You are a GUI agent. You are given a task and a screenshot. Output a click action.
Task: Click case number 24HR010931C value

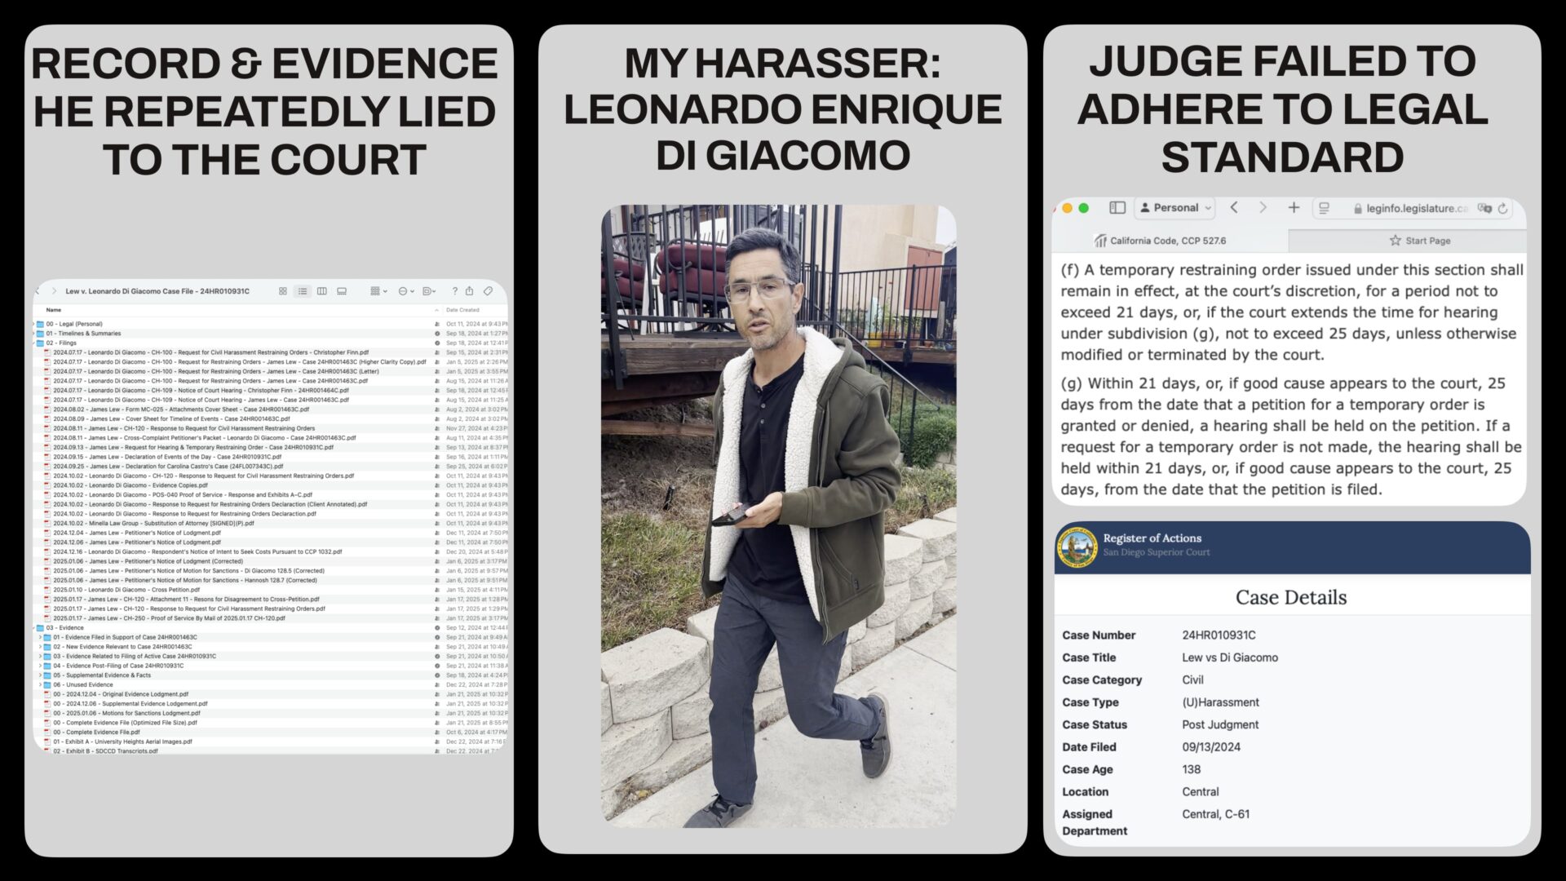(x=1219, y=635)
